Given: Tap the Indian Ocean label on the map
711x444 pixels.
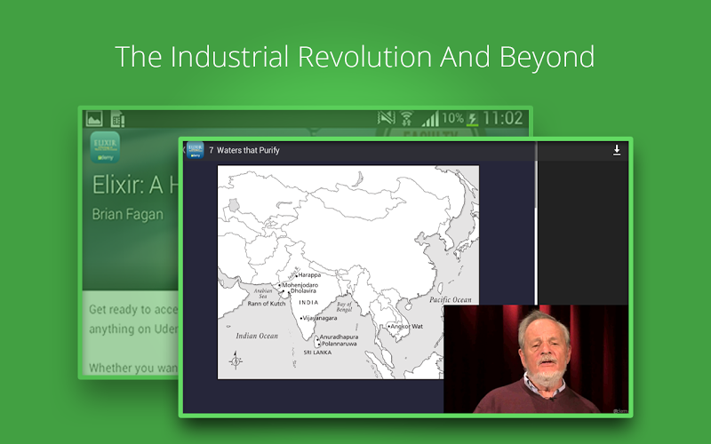Looking at the screenshot, I should pos(257,336).
